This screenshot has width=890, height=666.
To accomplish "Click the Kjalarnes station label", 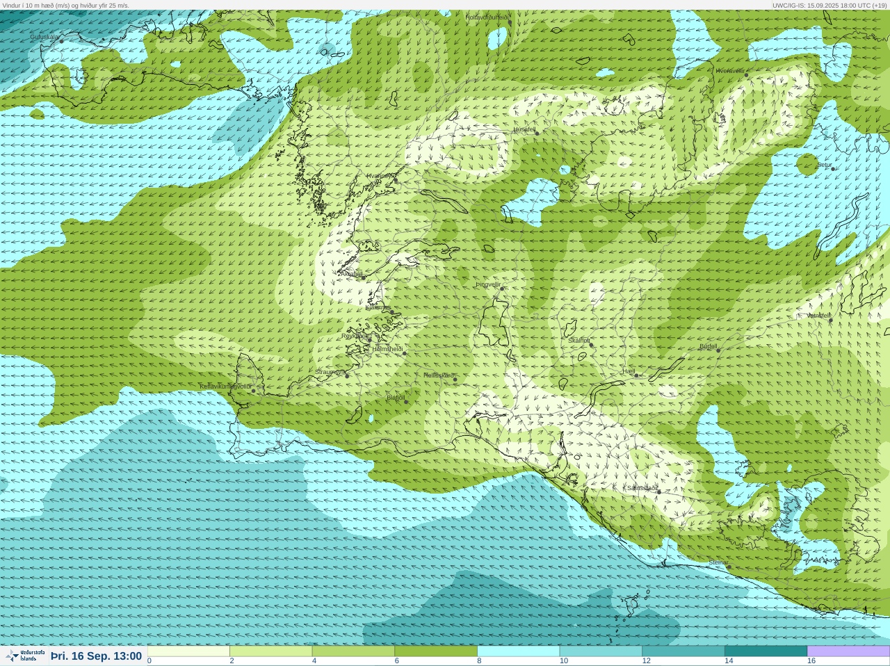I will 378,307.
